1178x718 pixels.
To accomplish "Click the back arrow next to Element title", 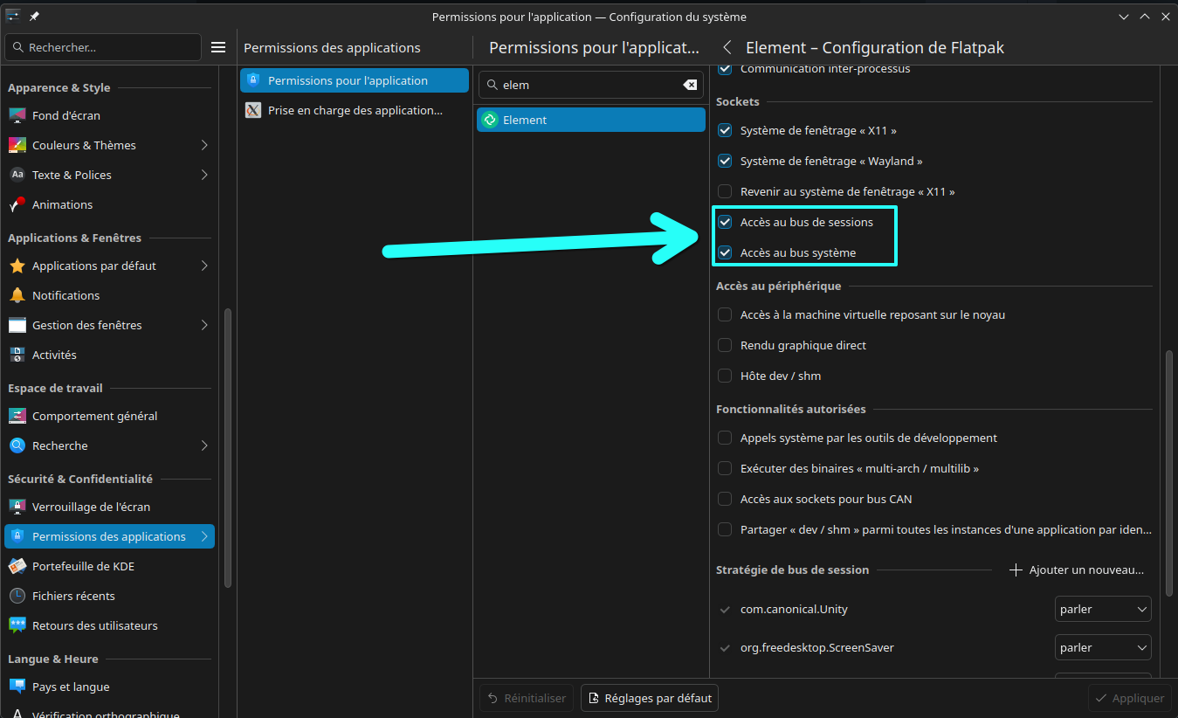I will tap(727, 48).
